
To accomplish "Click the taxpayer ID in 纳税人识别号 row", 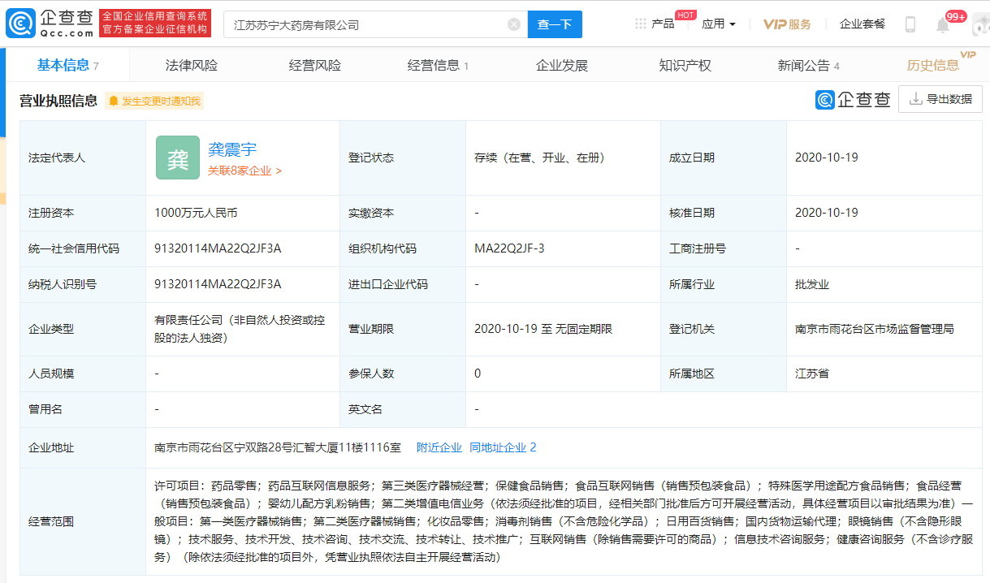I will pyautogui.click(x=218, y=285).
